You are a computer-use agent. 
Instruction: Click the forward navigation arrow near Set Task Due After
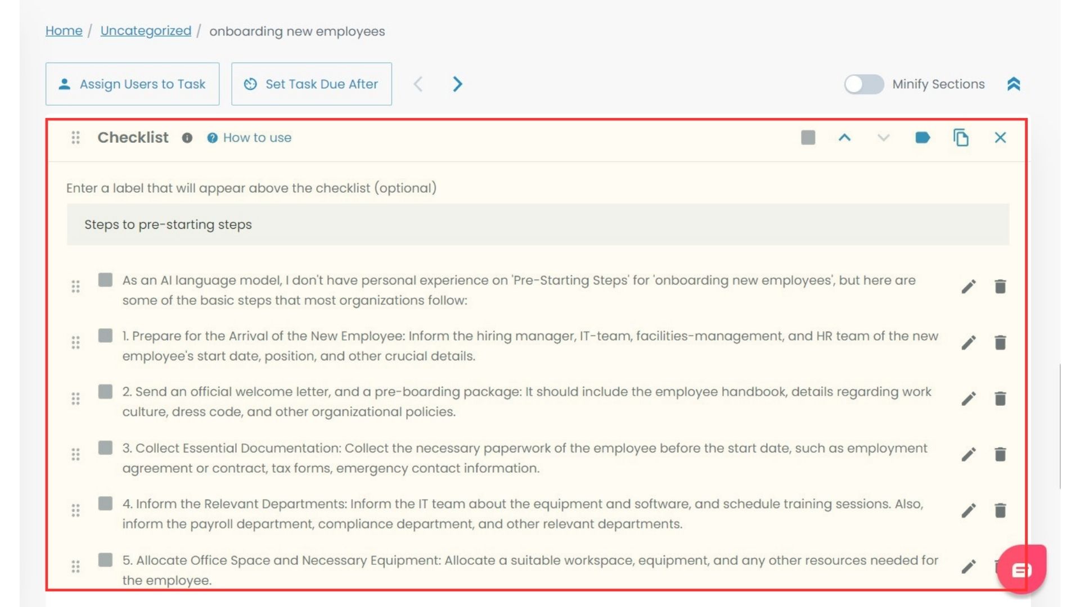457,84
